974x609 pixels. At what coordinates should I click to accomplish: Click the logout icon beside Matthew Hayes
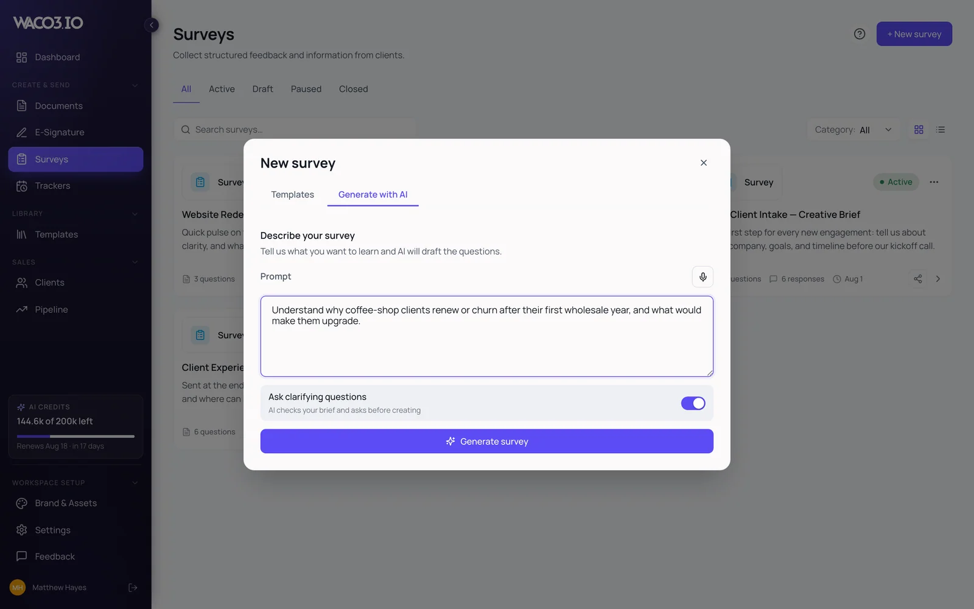pos(133,588)
